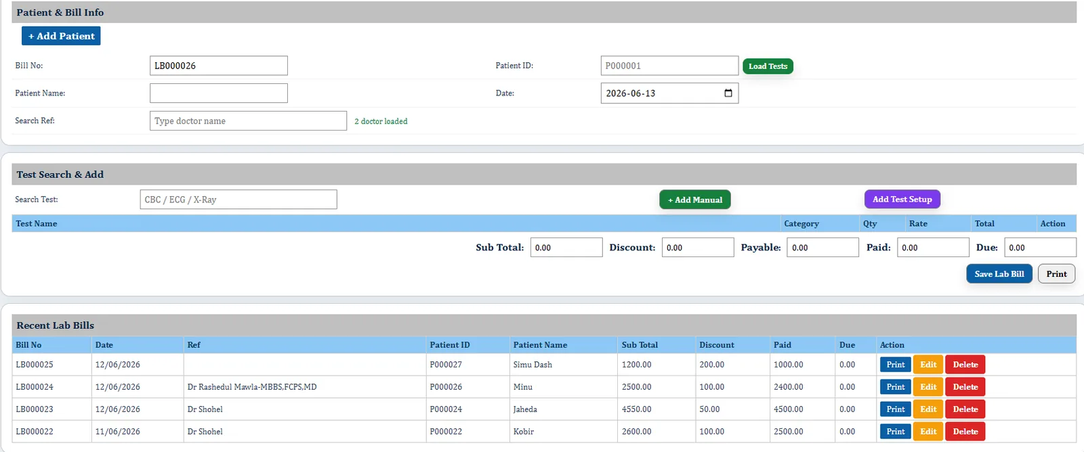Focus the Sub Total field
1084x452 pixels.
(x=566, y=248)
